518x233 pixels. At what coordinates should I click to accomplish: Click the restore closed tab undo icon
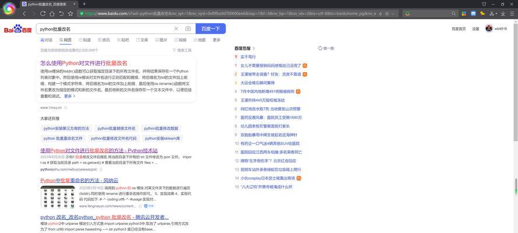(x=61, y=13)
